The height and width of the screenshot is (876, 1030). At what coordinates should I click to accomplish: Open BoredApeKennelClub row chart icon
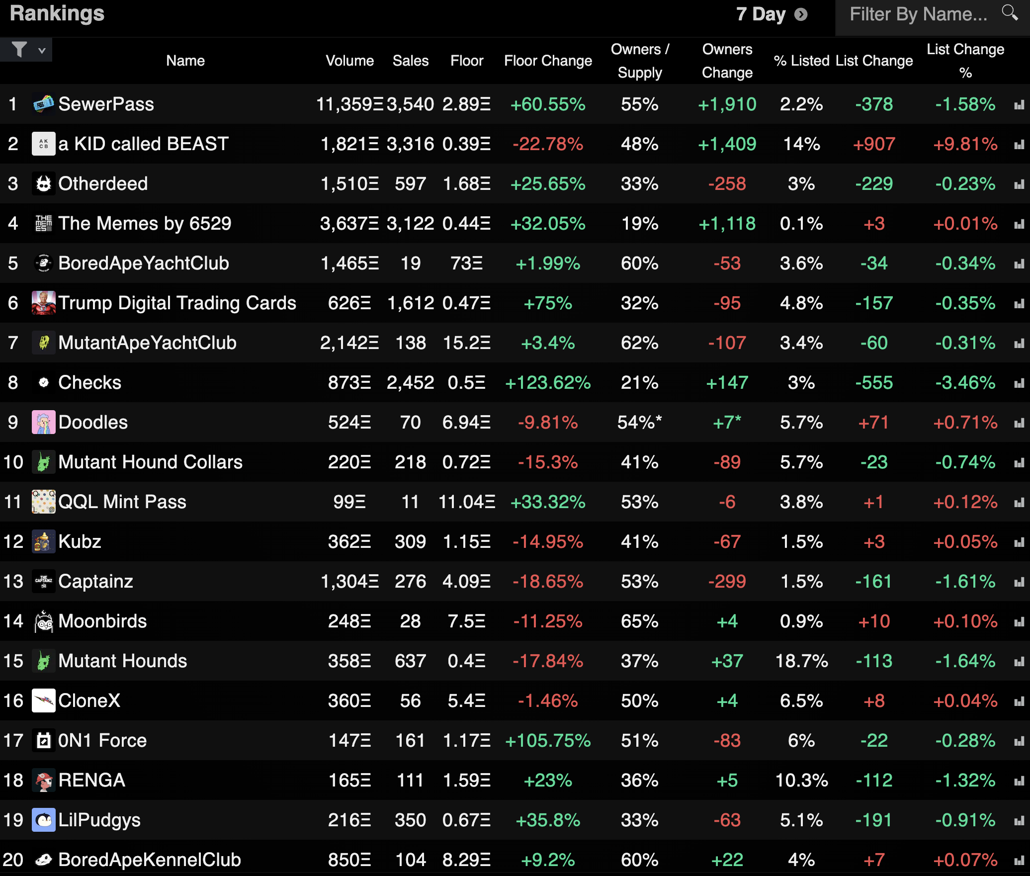1019,861
